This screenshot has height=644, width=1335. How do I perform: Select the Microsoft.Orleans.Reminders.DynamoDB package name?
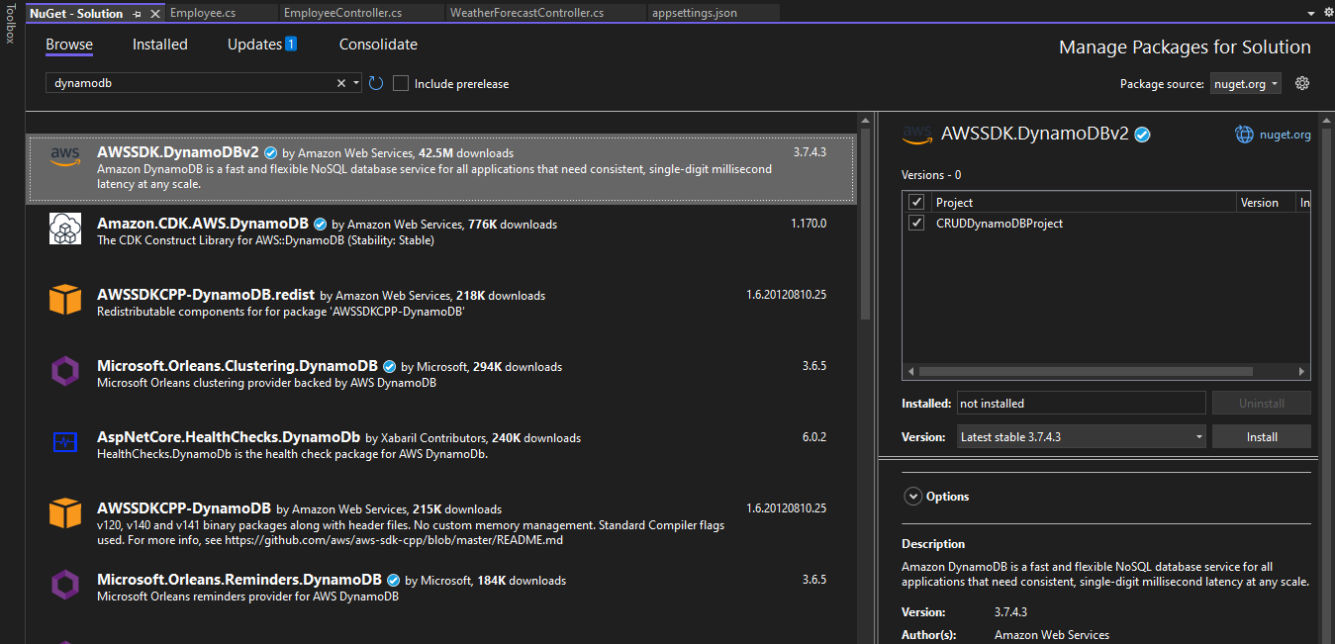(x=239, y=580)
